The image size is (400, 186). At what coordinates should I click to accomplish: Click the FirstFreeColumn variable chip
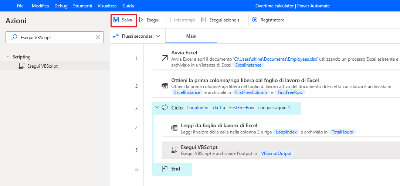251,92
